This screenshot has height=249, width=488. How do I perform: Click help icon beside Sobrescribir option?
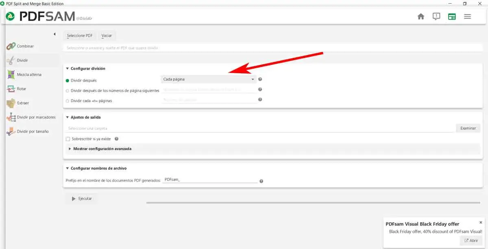(116, 139)
